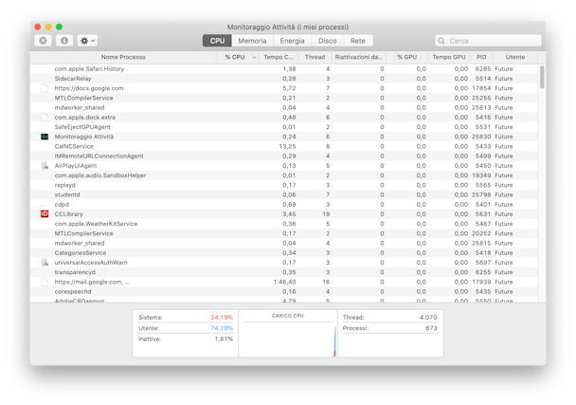Click the PID 17939 cell

click(x=481, y=282)
